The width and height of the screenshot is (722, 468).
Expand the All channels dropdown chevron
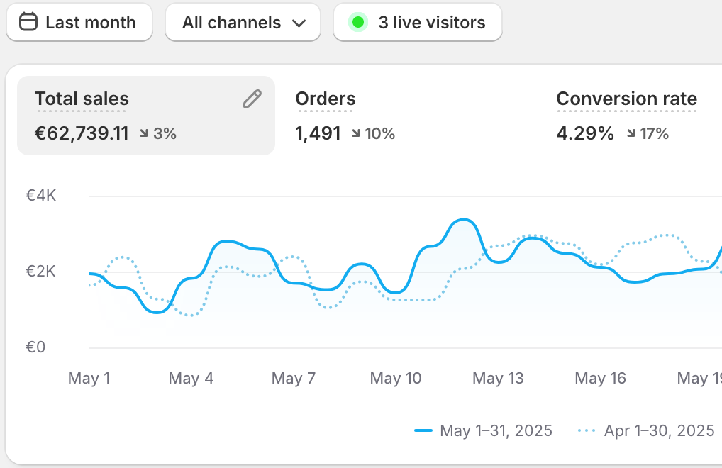click(x=299, y=23)
